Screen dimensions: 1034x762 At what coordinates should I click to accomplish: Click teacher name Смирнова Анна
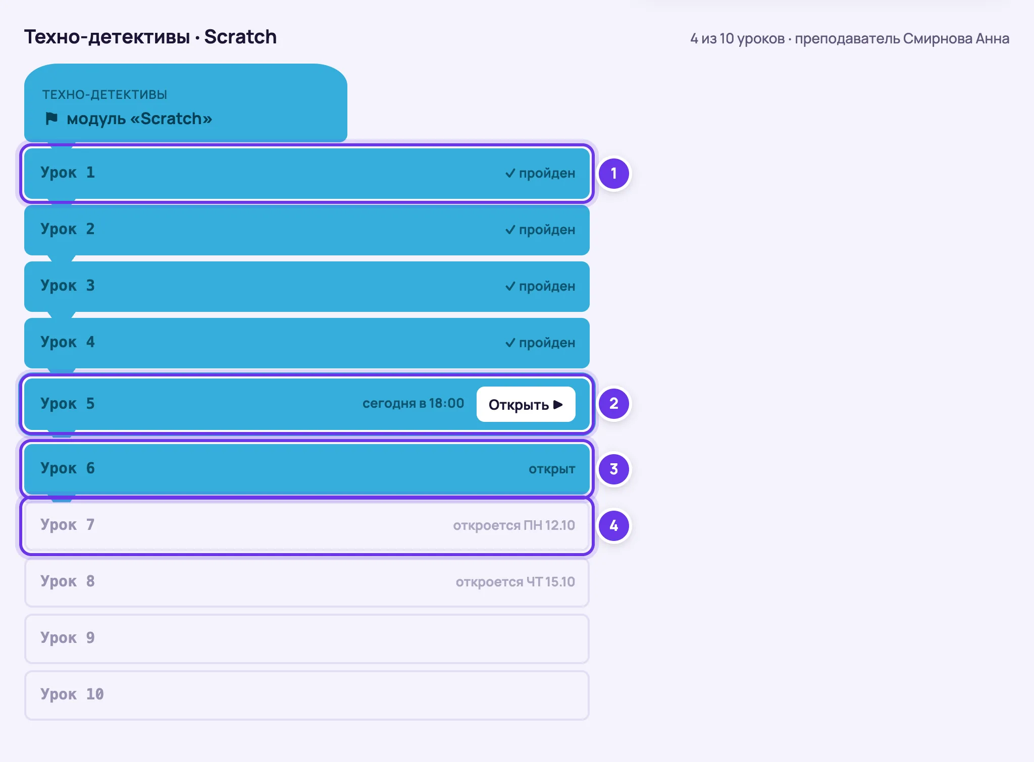(956, 38)
